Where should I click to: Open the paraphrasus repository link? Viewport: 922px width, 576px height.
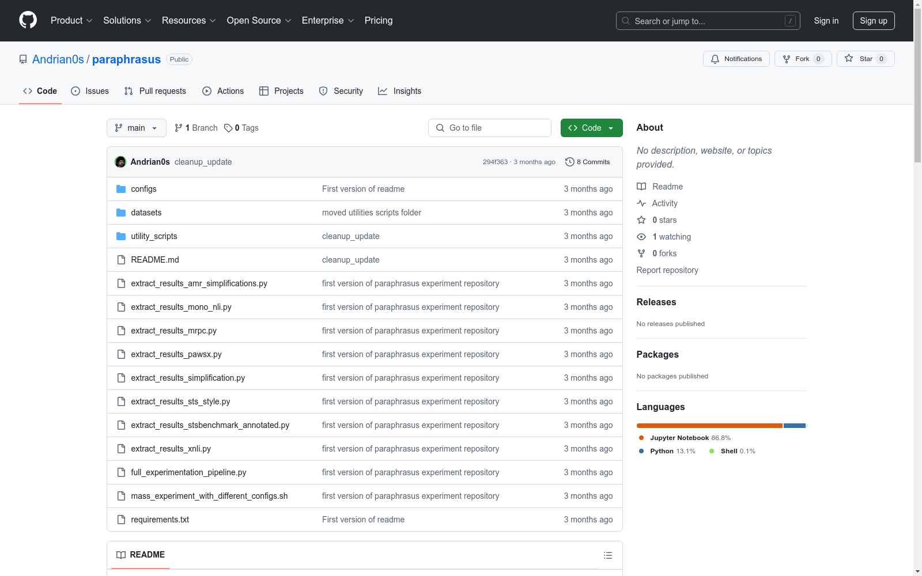point(126,59)
